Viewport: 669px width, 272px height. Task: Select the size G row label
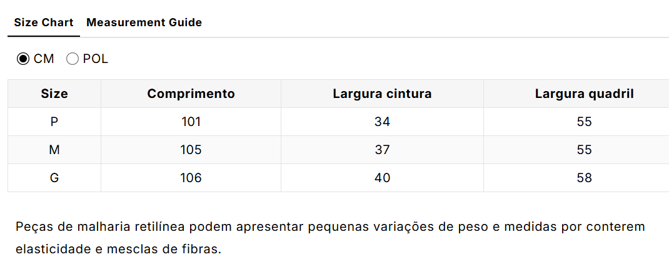point(54,178)
